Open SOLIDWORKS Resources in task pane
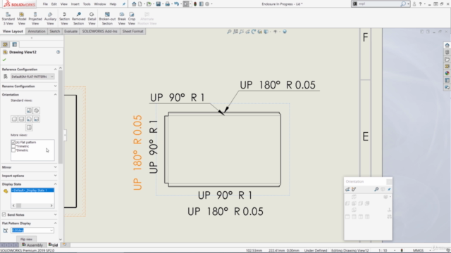Screen dimensions: 451x253 coord(447,45)
